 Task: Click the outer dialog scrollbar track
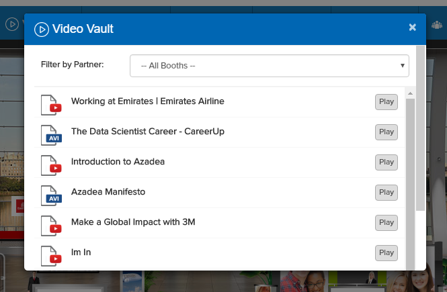click(x=420, y=235)
